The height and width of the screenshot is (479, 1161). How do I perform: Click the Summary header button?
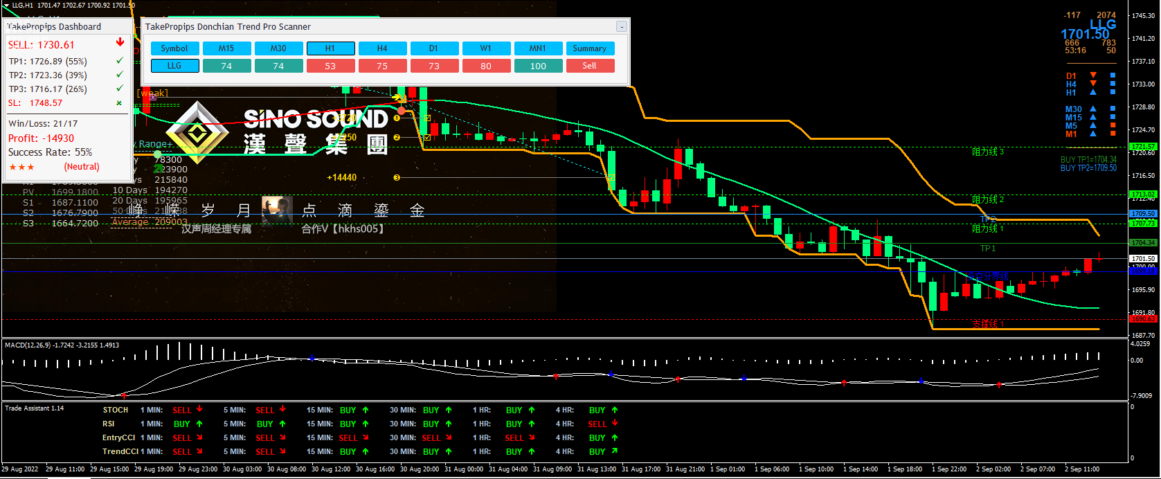click(x=590, y=48)
